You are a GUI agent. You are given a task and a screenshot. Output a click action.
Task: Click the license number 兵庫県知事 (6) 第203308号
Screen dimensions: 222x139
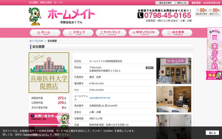coord(103,106)
